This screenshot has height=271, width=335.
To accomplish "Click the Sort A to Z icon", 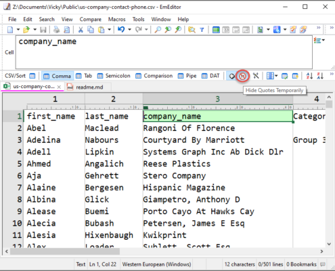I will (x=309, y=76).
